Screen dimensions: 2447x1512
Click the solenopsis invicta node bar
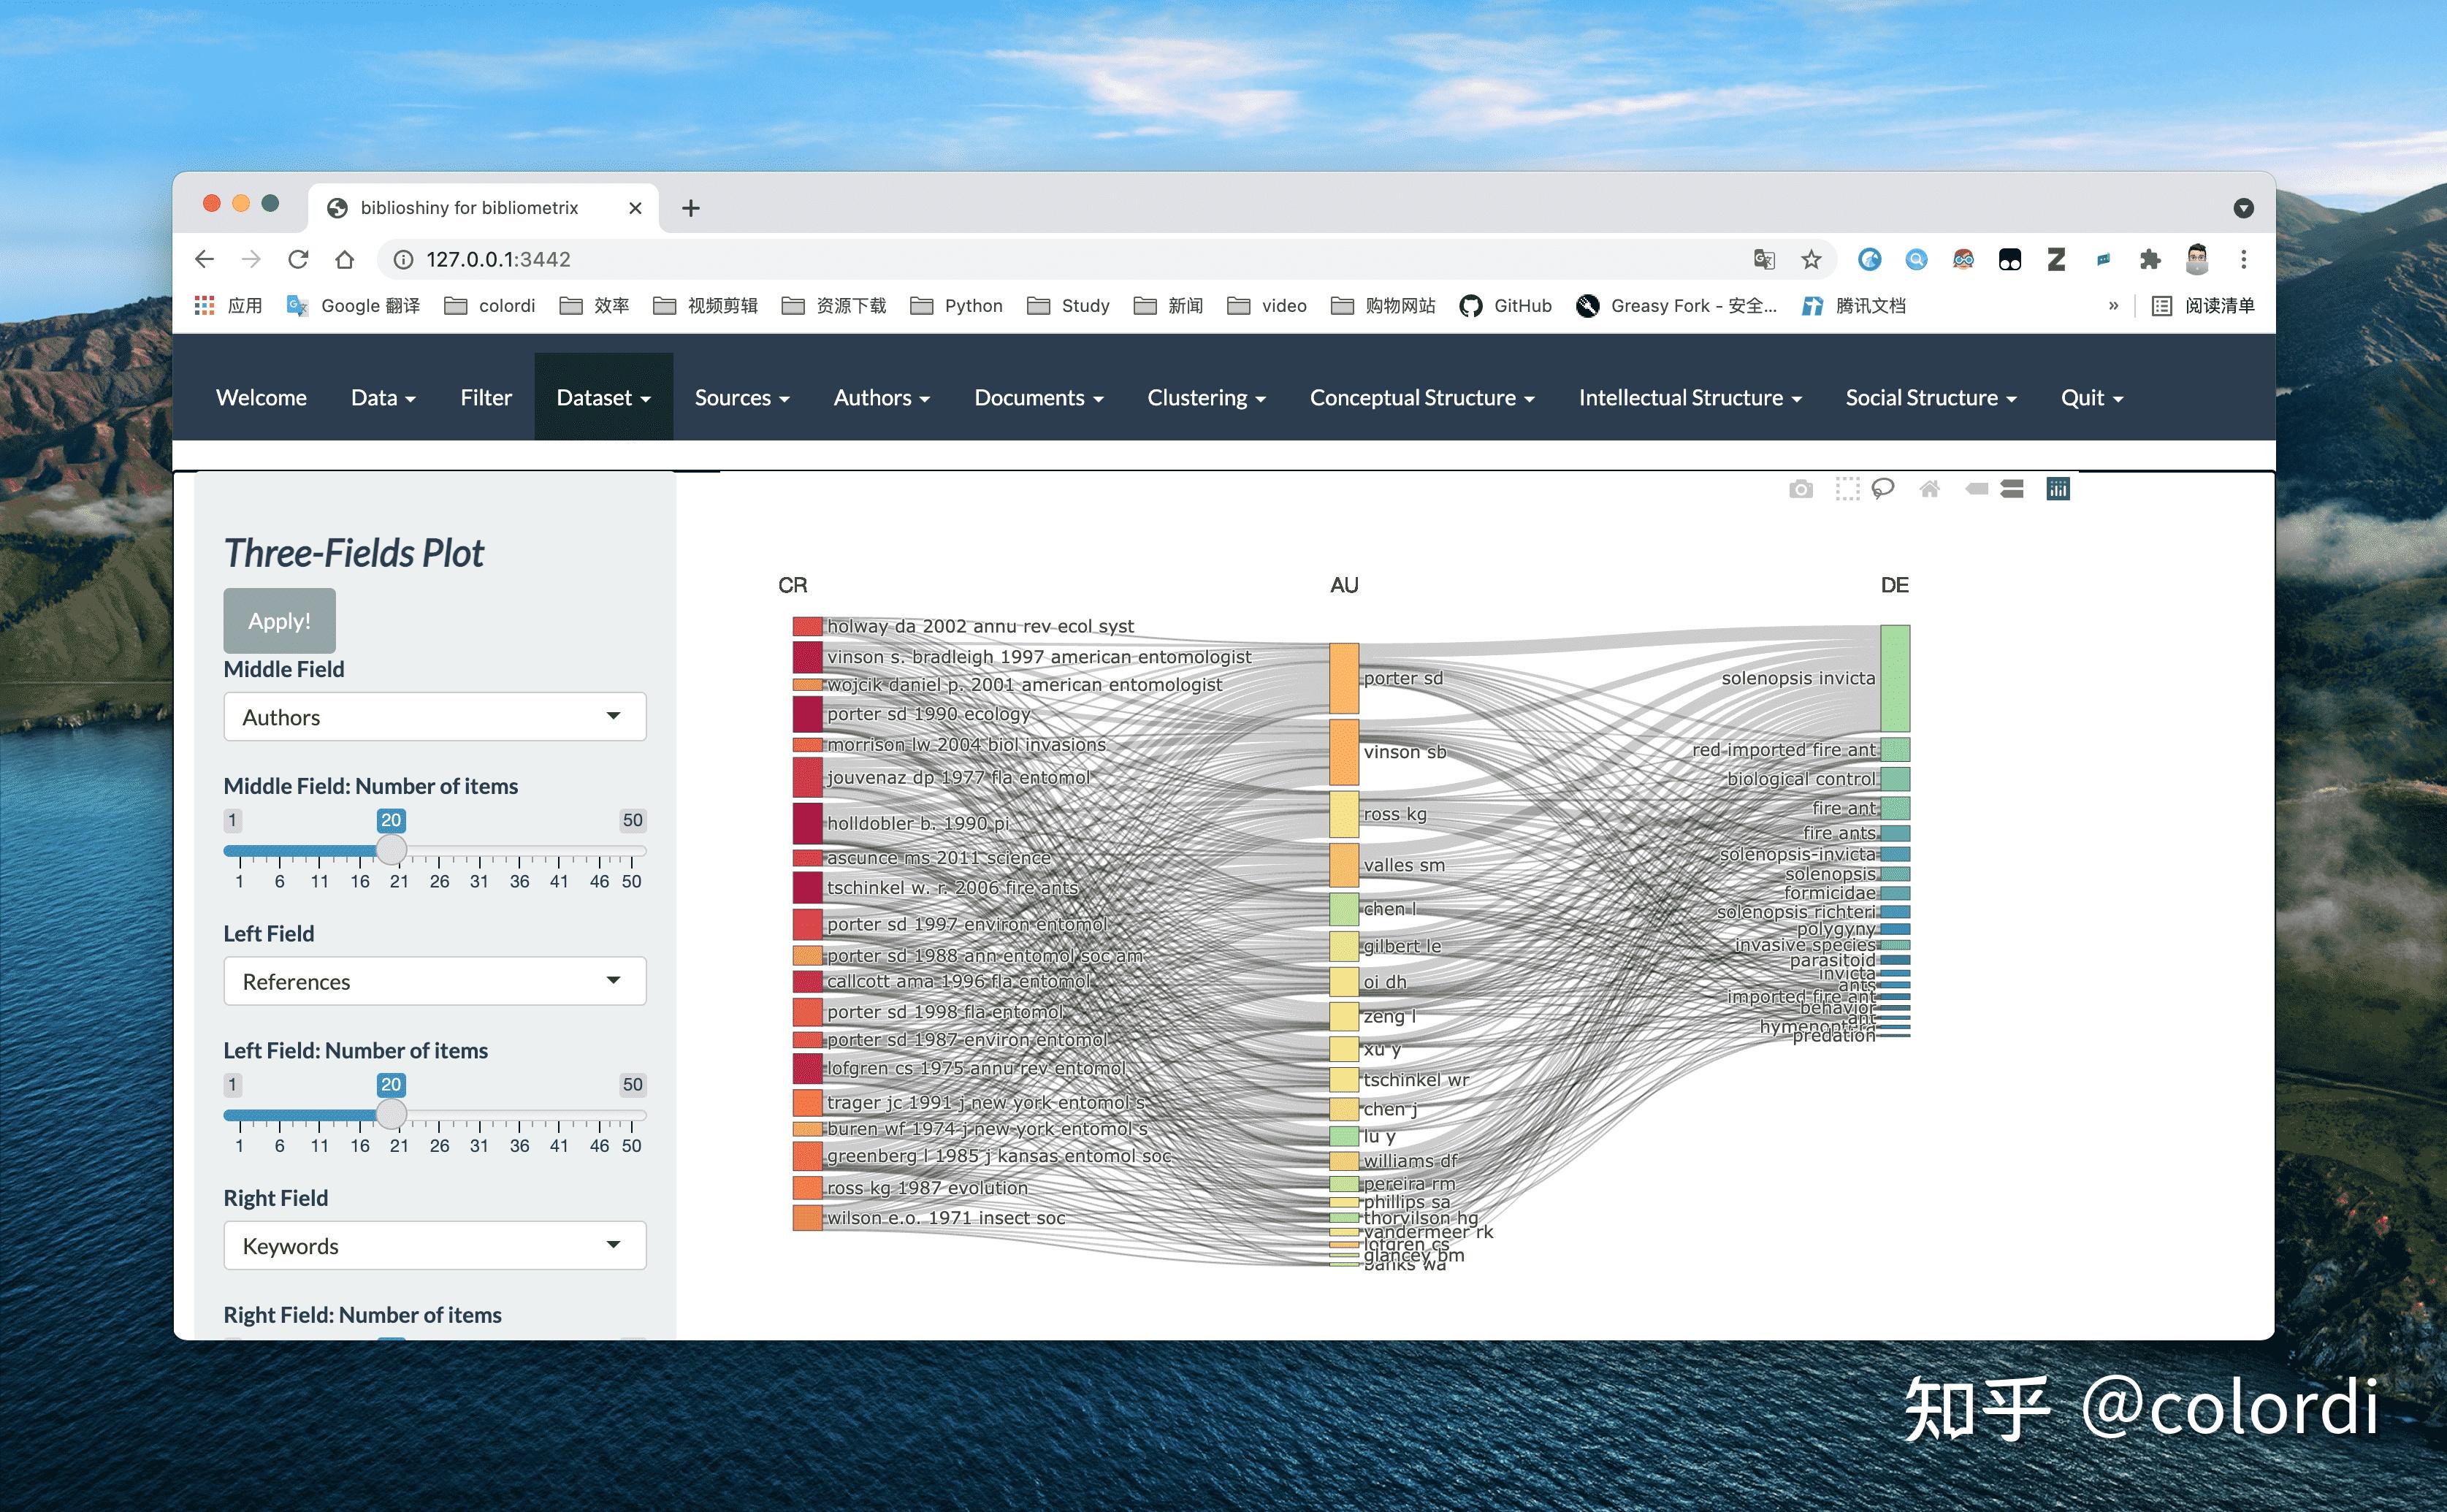click(x=1895, y=678)
